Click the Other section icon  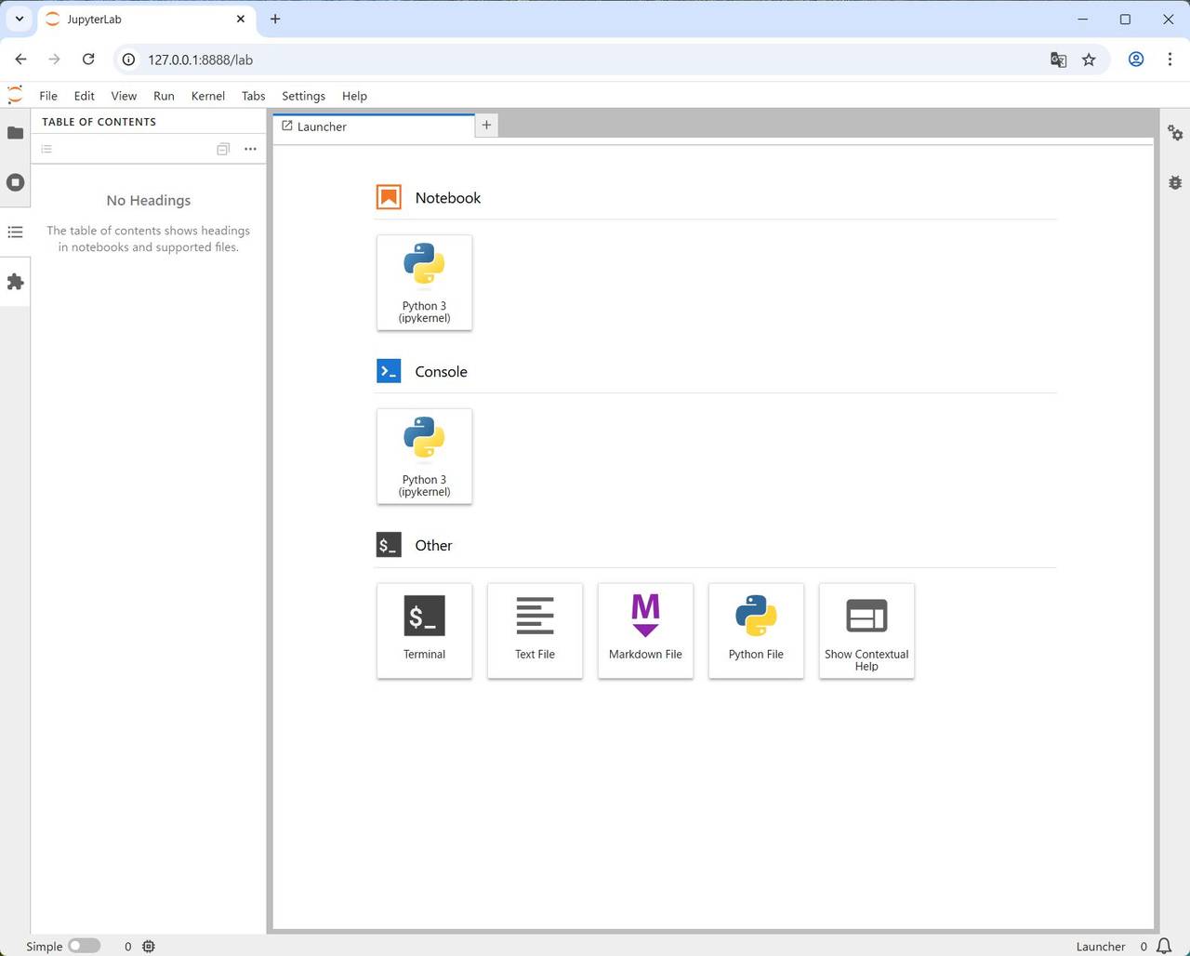(x=389, y=545)
